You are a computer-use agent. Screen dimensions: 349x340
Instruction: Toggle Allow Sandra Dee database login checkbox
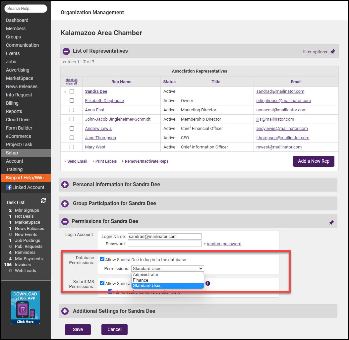pos(102,259)
